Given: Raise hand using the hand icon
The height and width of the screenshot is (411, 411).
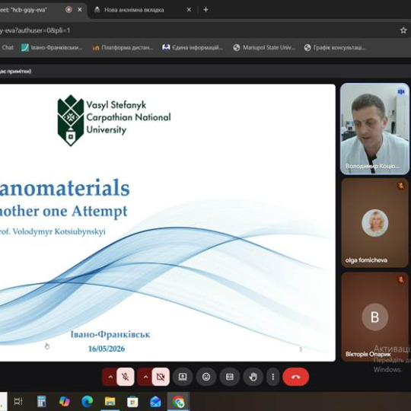Looking at the screenshot, I should tap(253, 377).
